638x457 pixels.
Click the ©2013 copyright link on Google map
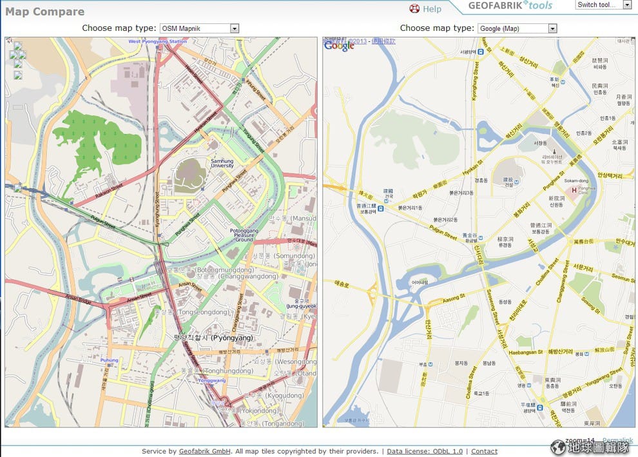pyautogui.click(x=357, y=41)
